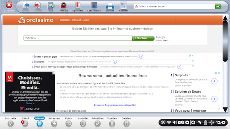
Task: Follow 'Découvrez Boursorama.com en cliquant ici' link
Action: click(x=115, y=105)
